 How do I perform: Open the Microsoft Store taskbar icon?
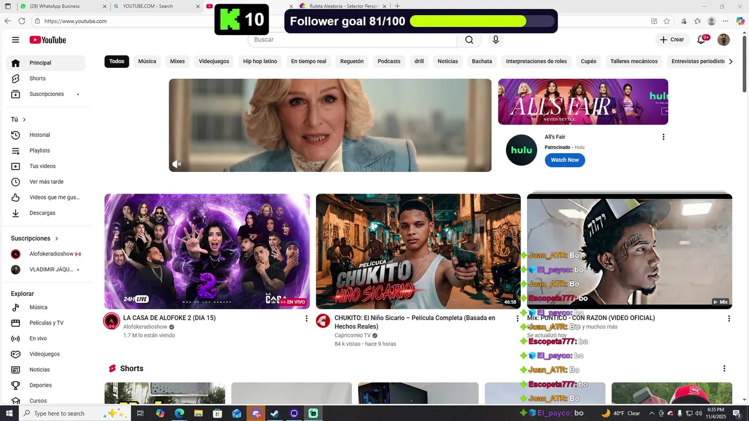[x=217, y=413]
